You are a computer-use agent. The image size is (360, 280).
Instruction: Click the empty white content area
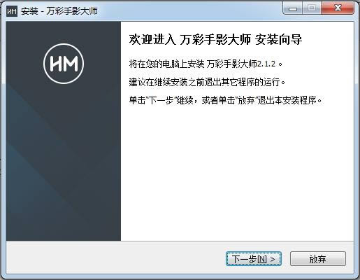(x=237, y=173)
